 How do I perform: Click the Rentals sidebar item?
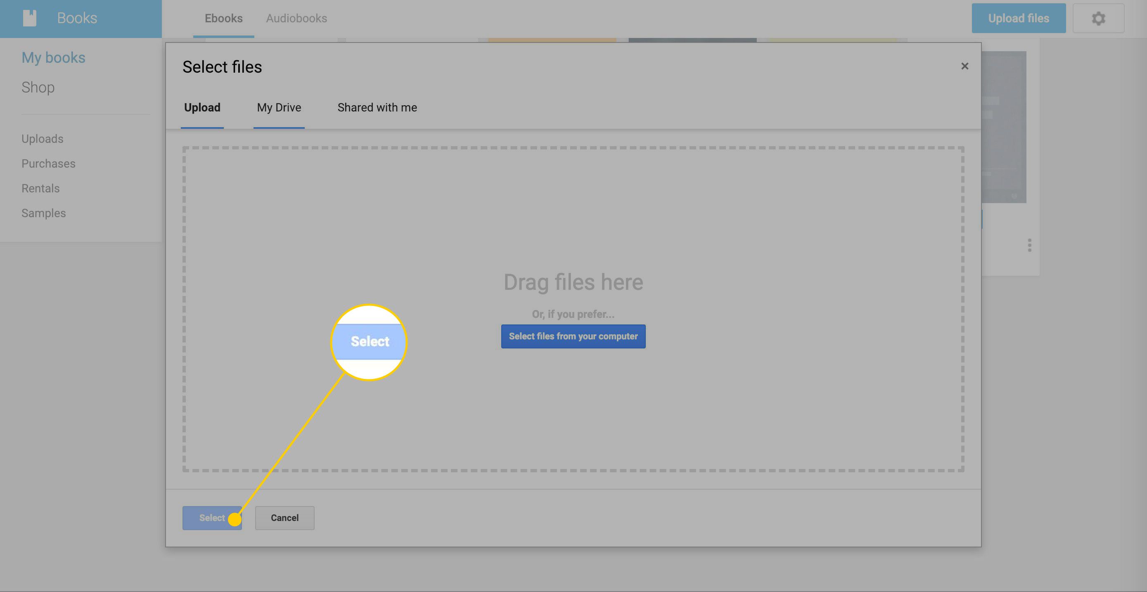pos(40,188)
